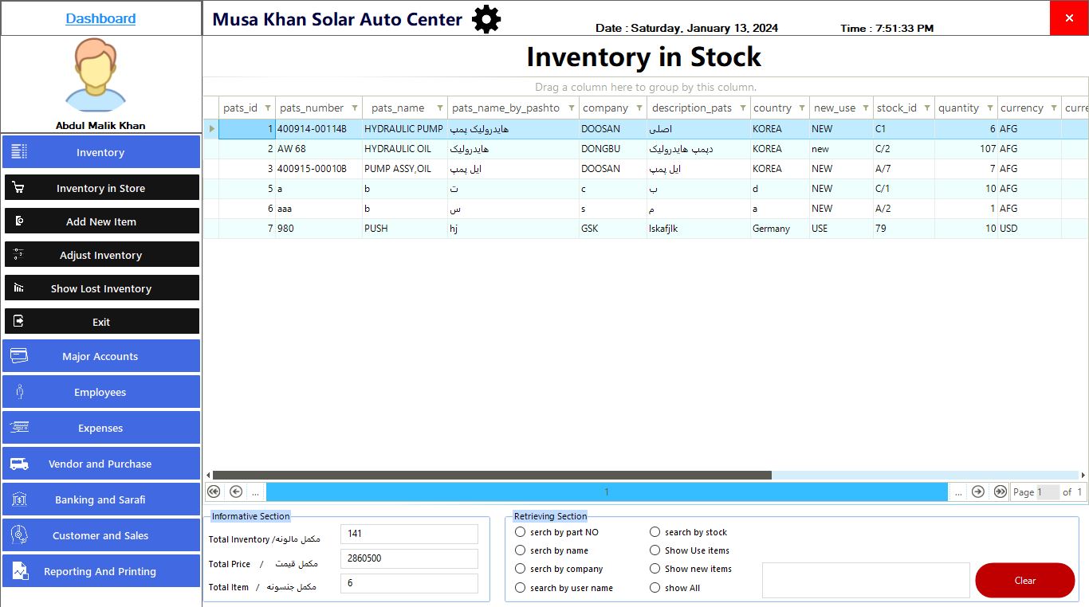
Task: Select the "serch by part NO" radio button
Action: [x=521, y=532]
